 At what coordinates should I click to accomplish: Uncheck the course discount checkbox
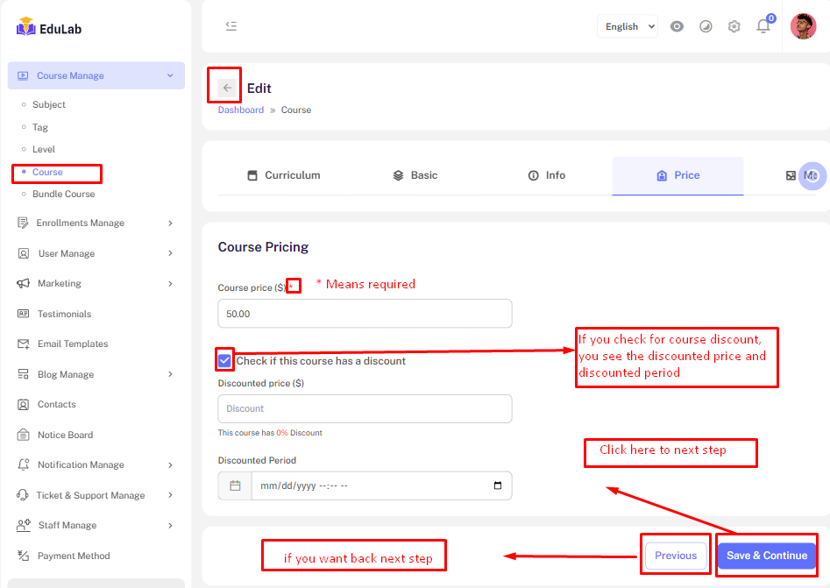coord(225,360)
